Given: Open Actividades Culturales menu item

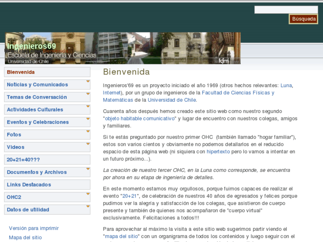Looking at the screenshot, I should pyautogui.click(x=47, y=110).
